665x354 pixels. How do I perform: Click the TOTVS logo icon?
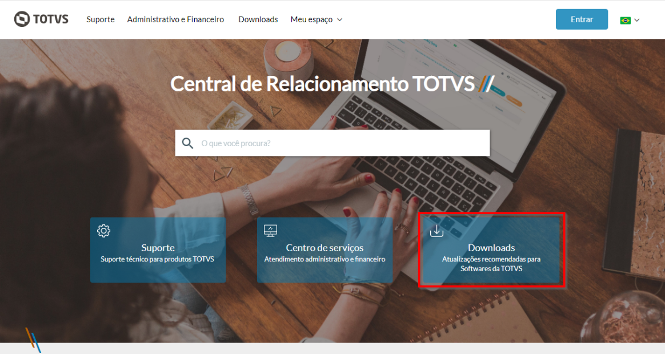[x=22, y=19]
